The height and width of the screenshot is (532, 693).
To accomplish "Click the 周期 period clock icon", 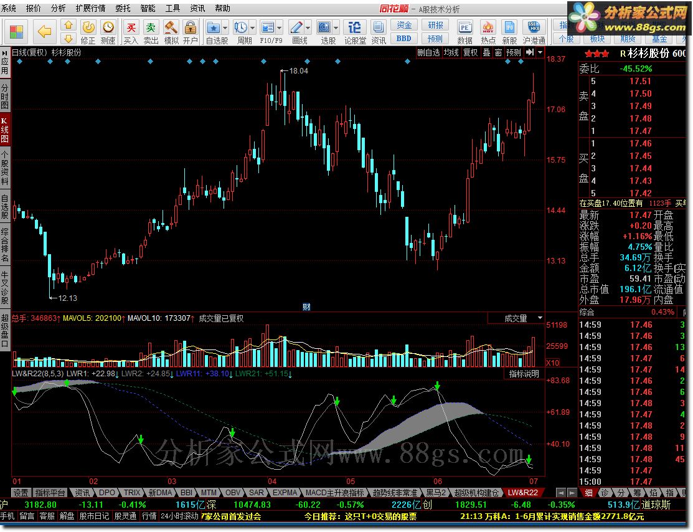I will (241, 28).
